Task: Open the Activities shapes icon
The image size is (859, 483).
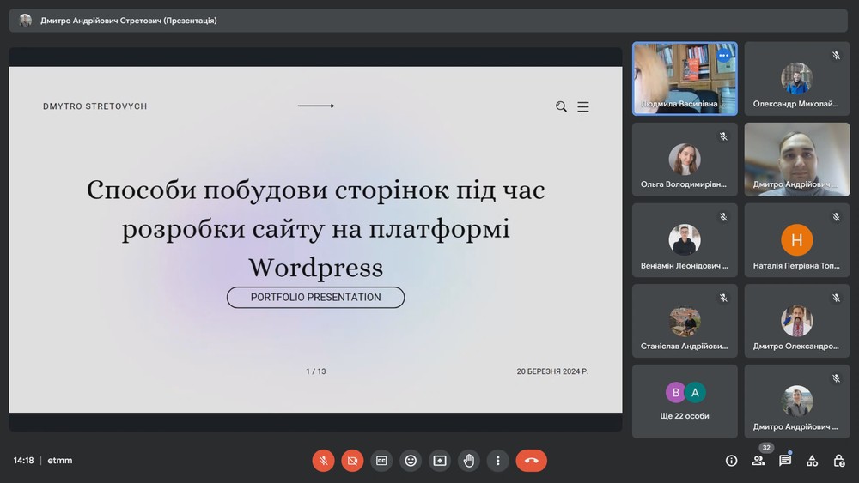Action: pyautogui.click(x=812, y=461)
